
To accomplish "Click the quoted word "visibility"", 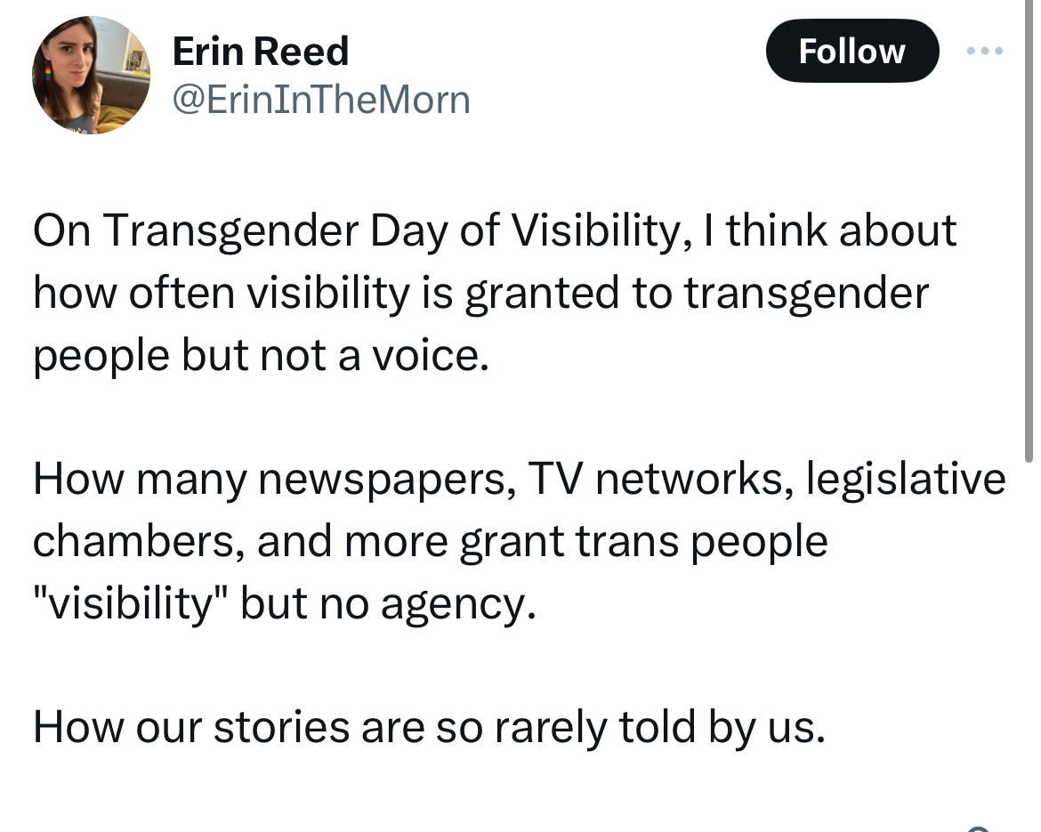I will (132, 603).
